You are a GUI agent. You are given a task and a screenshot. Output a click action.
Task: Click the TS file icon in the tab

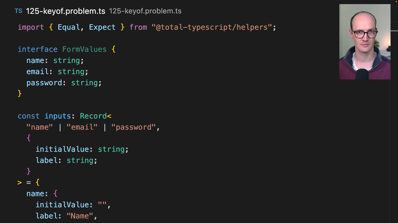[18, 11]
